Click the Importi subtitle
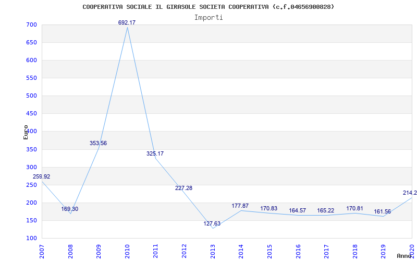This screenshot has height=261, width=417. click(208, 18)
